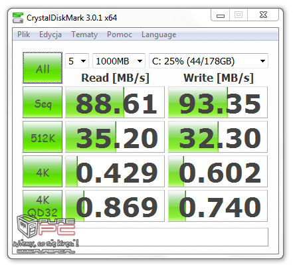Image resolution: width=293 pixels, height=265 pixels.
Task: Minimize the CrystalDiskMark window
Action: (221, 15)
